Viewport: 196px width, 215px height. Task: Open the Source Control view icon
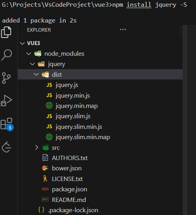pos(6,78)
